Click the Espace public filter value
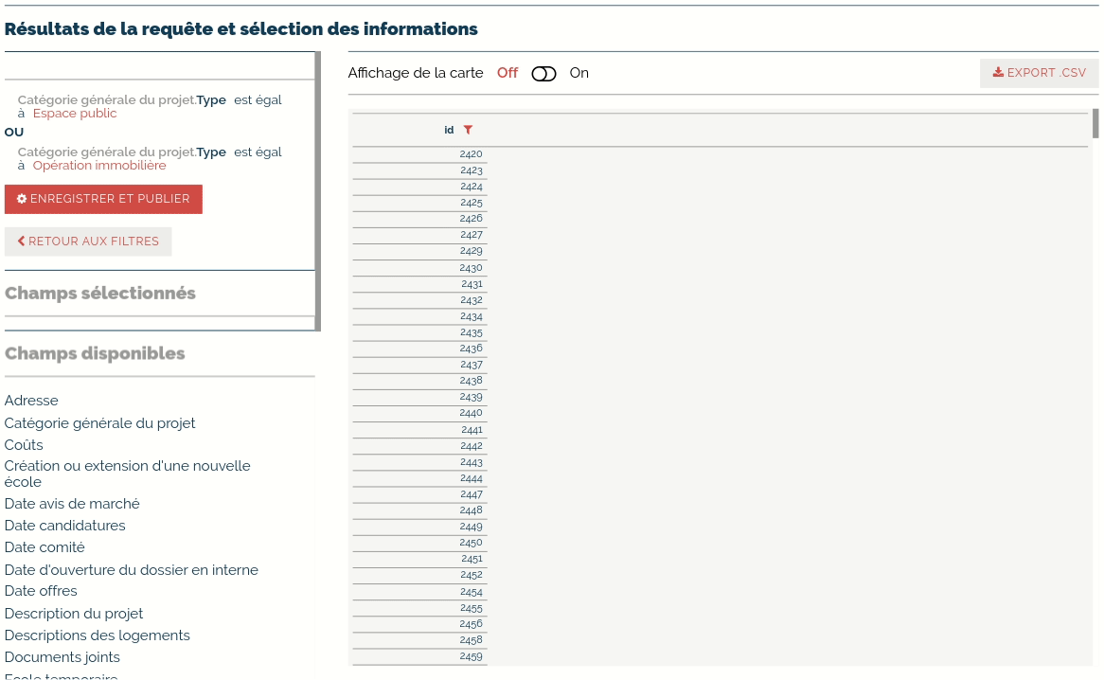Screen dimensions: 1104x680 pyautogui.click(x=75, y=114)
